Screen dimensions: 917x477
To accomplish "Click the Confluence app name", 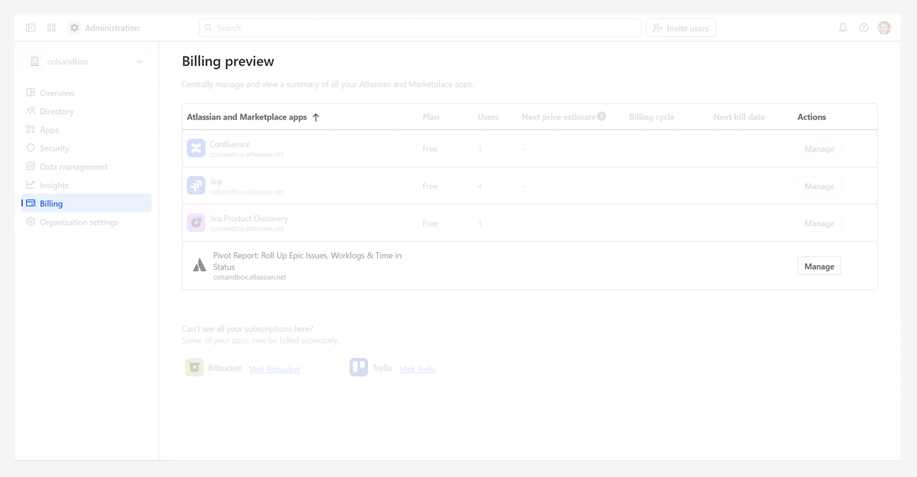I will click(x=230, y=144).
